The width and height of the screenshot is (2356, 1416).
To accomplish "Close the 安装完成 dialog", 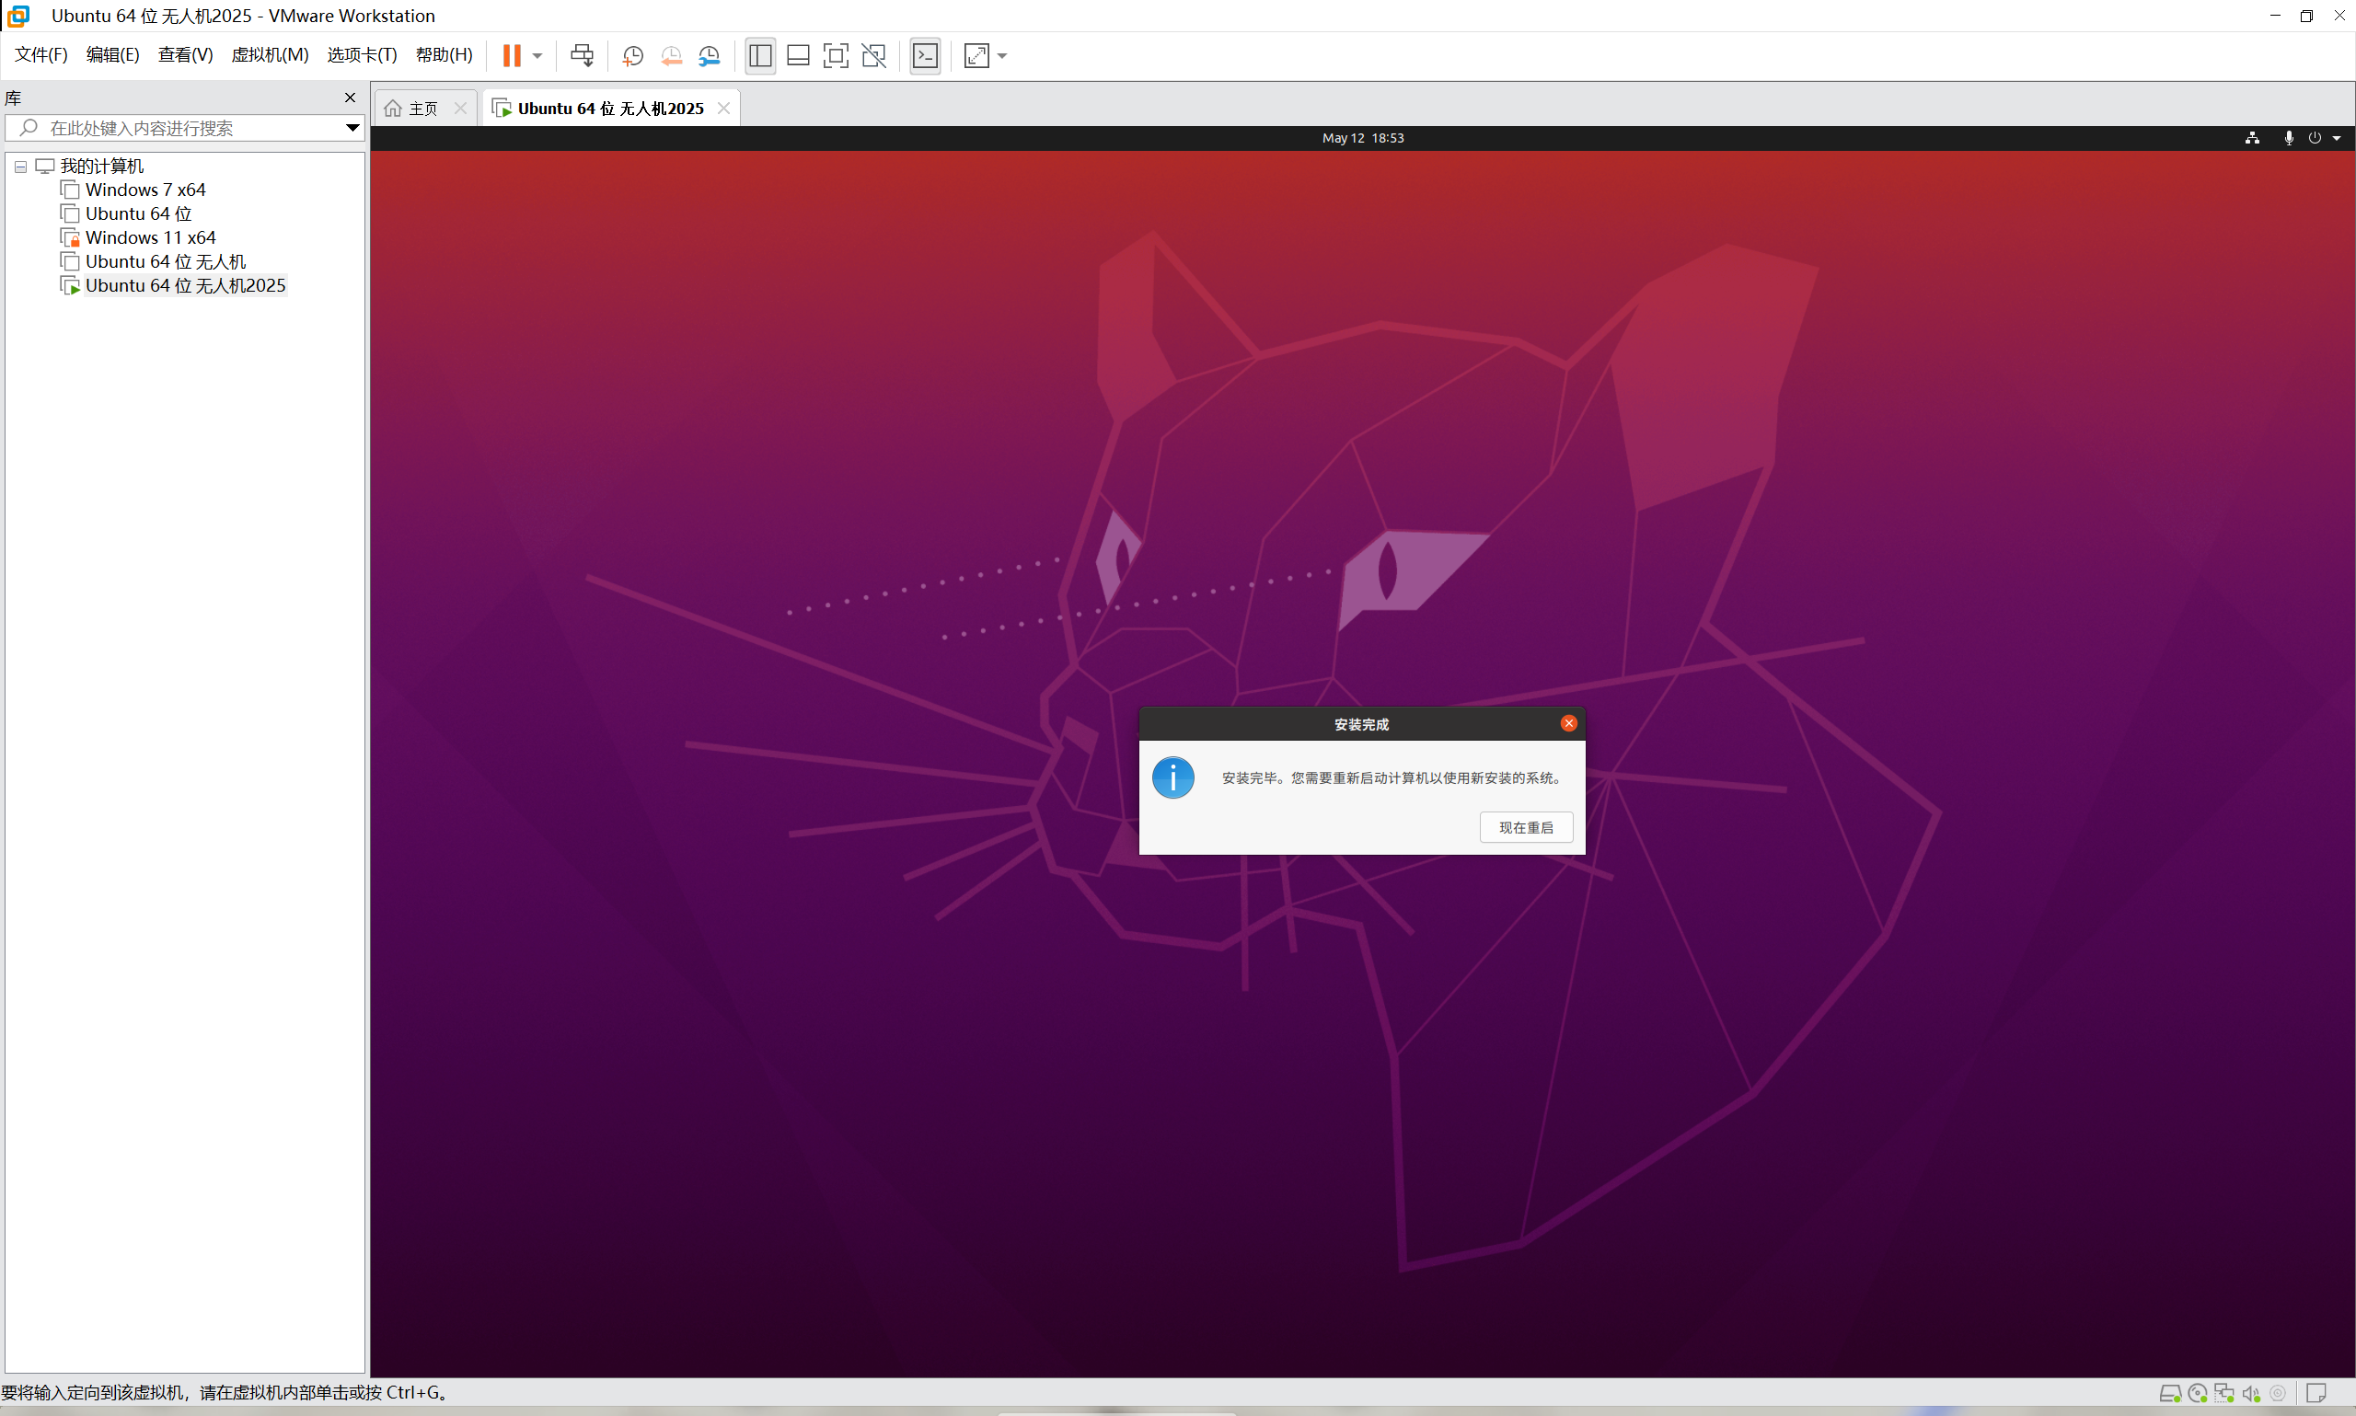I will [1568, 723].
